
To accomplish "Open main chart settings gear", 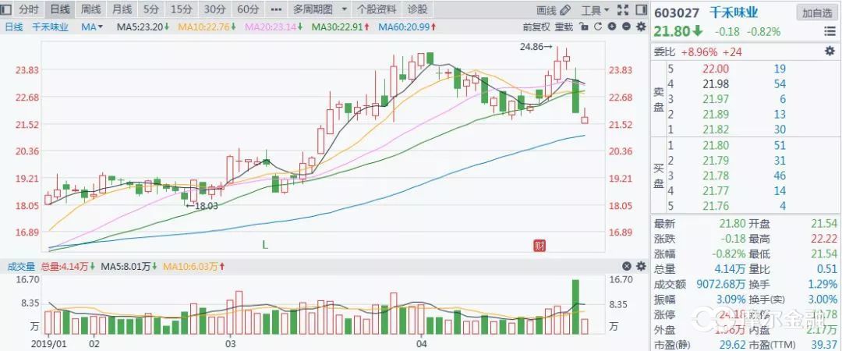I will 641,27.
